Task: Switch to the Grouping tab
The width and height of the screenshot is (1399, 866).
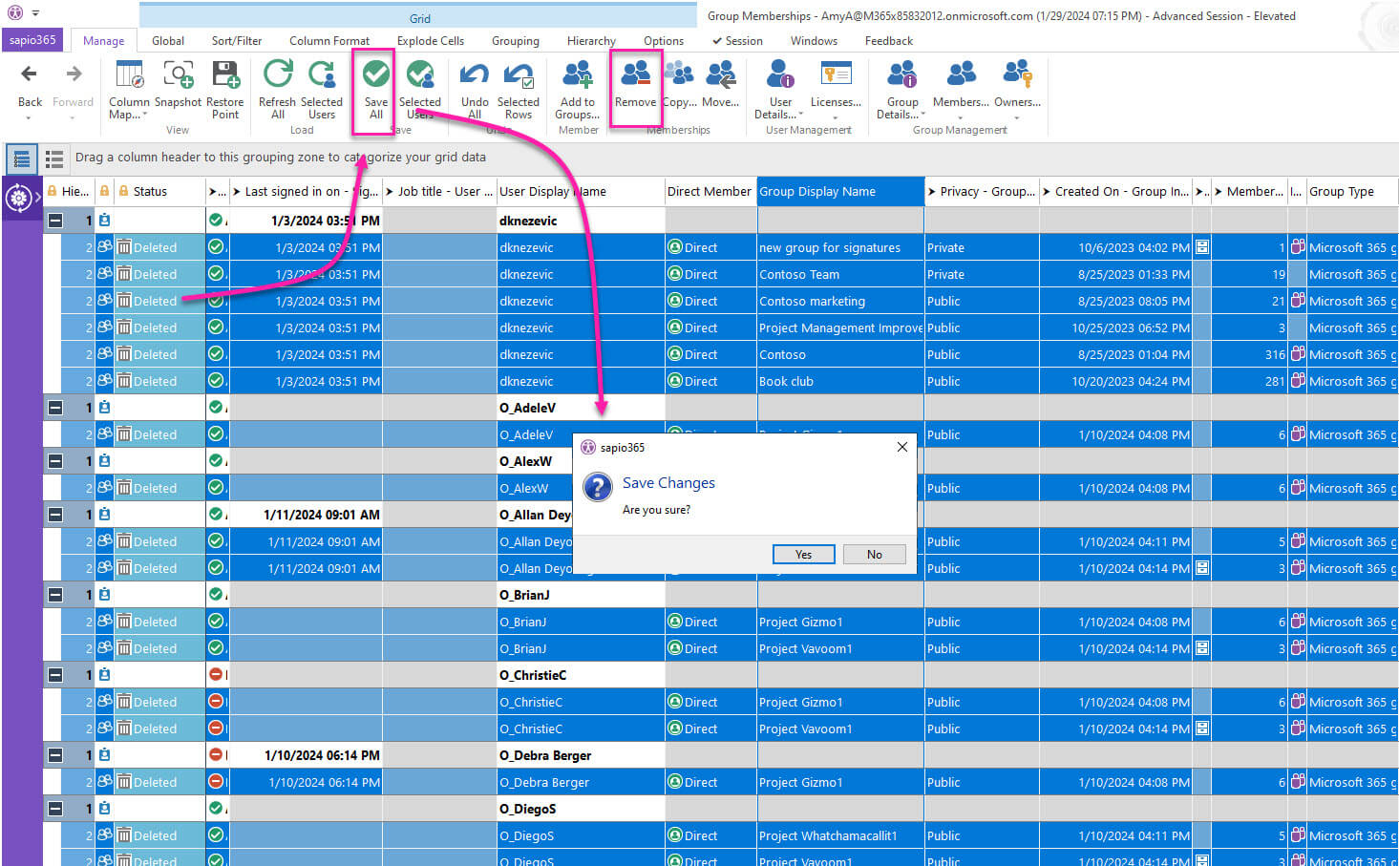Action: click(516, 41)
